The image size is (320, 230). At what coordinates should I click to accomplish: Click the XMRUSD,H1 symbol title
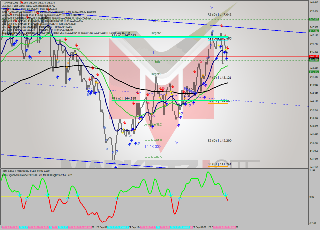(x=11, y=2)
